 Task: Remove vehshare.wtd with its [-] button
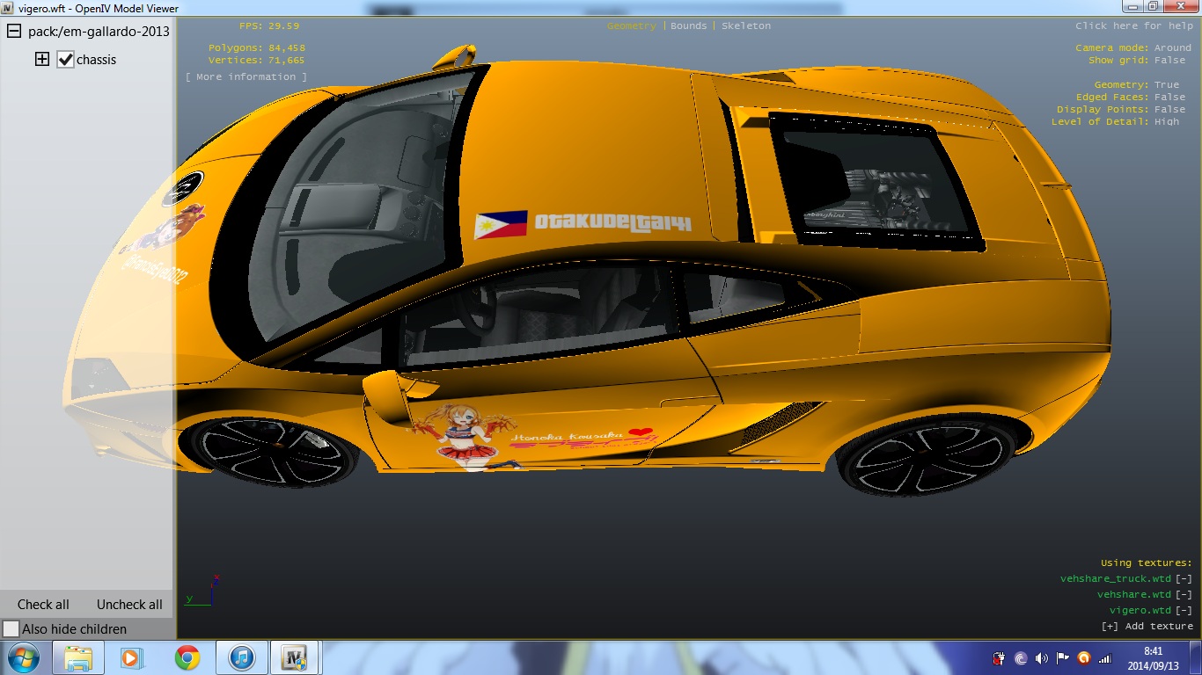click(1184, 594)
